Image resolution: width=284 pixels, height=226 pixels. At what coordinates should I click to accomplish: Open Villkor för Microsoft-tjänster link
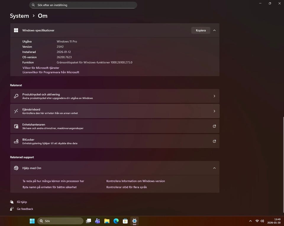tap(41, 68)
